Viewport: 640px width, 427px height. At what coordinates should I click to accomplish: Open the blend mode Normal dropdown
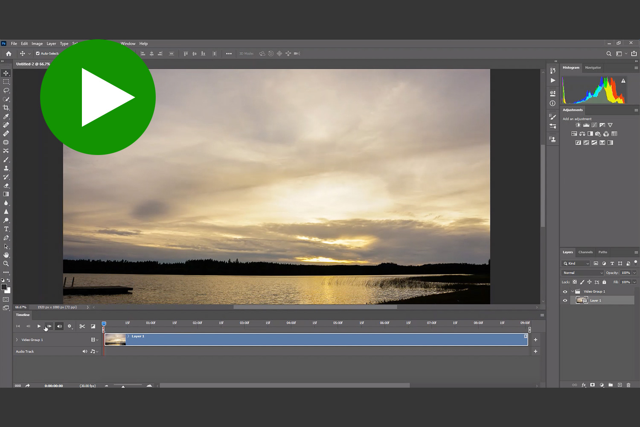[582, 273]
